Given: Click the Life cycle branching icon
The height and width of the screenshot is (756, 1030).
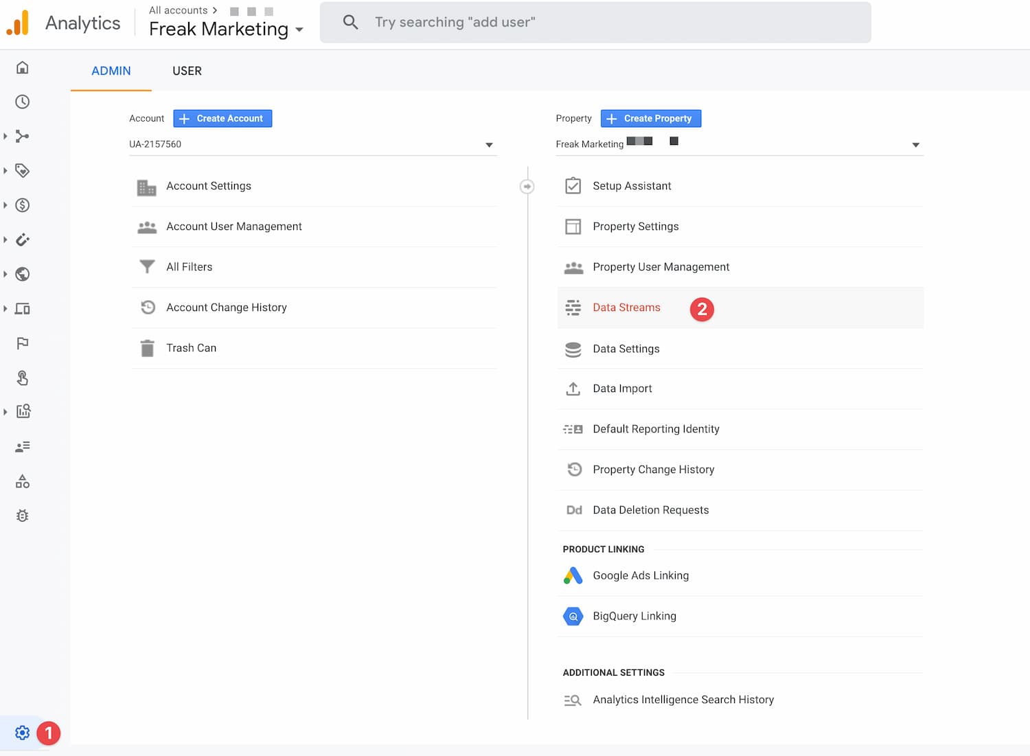Looking at the screenshot, I should 23,136.
